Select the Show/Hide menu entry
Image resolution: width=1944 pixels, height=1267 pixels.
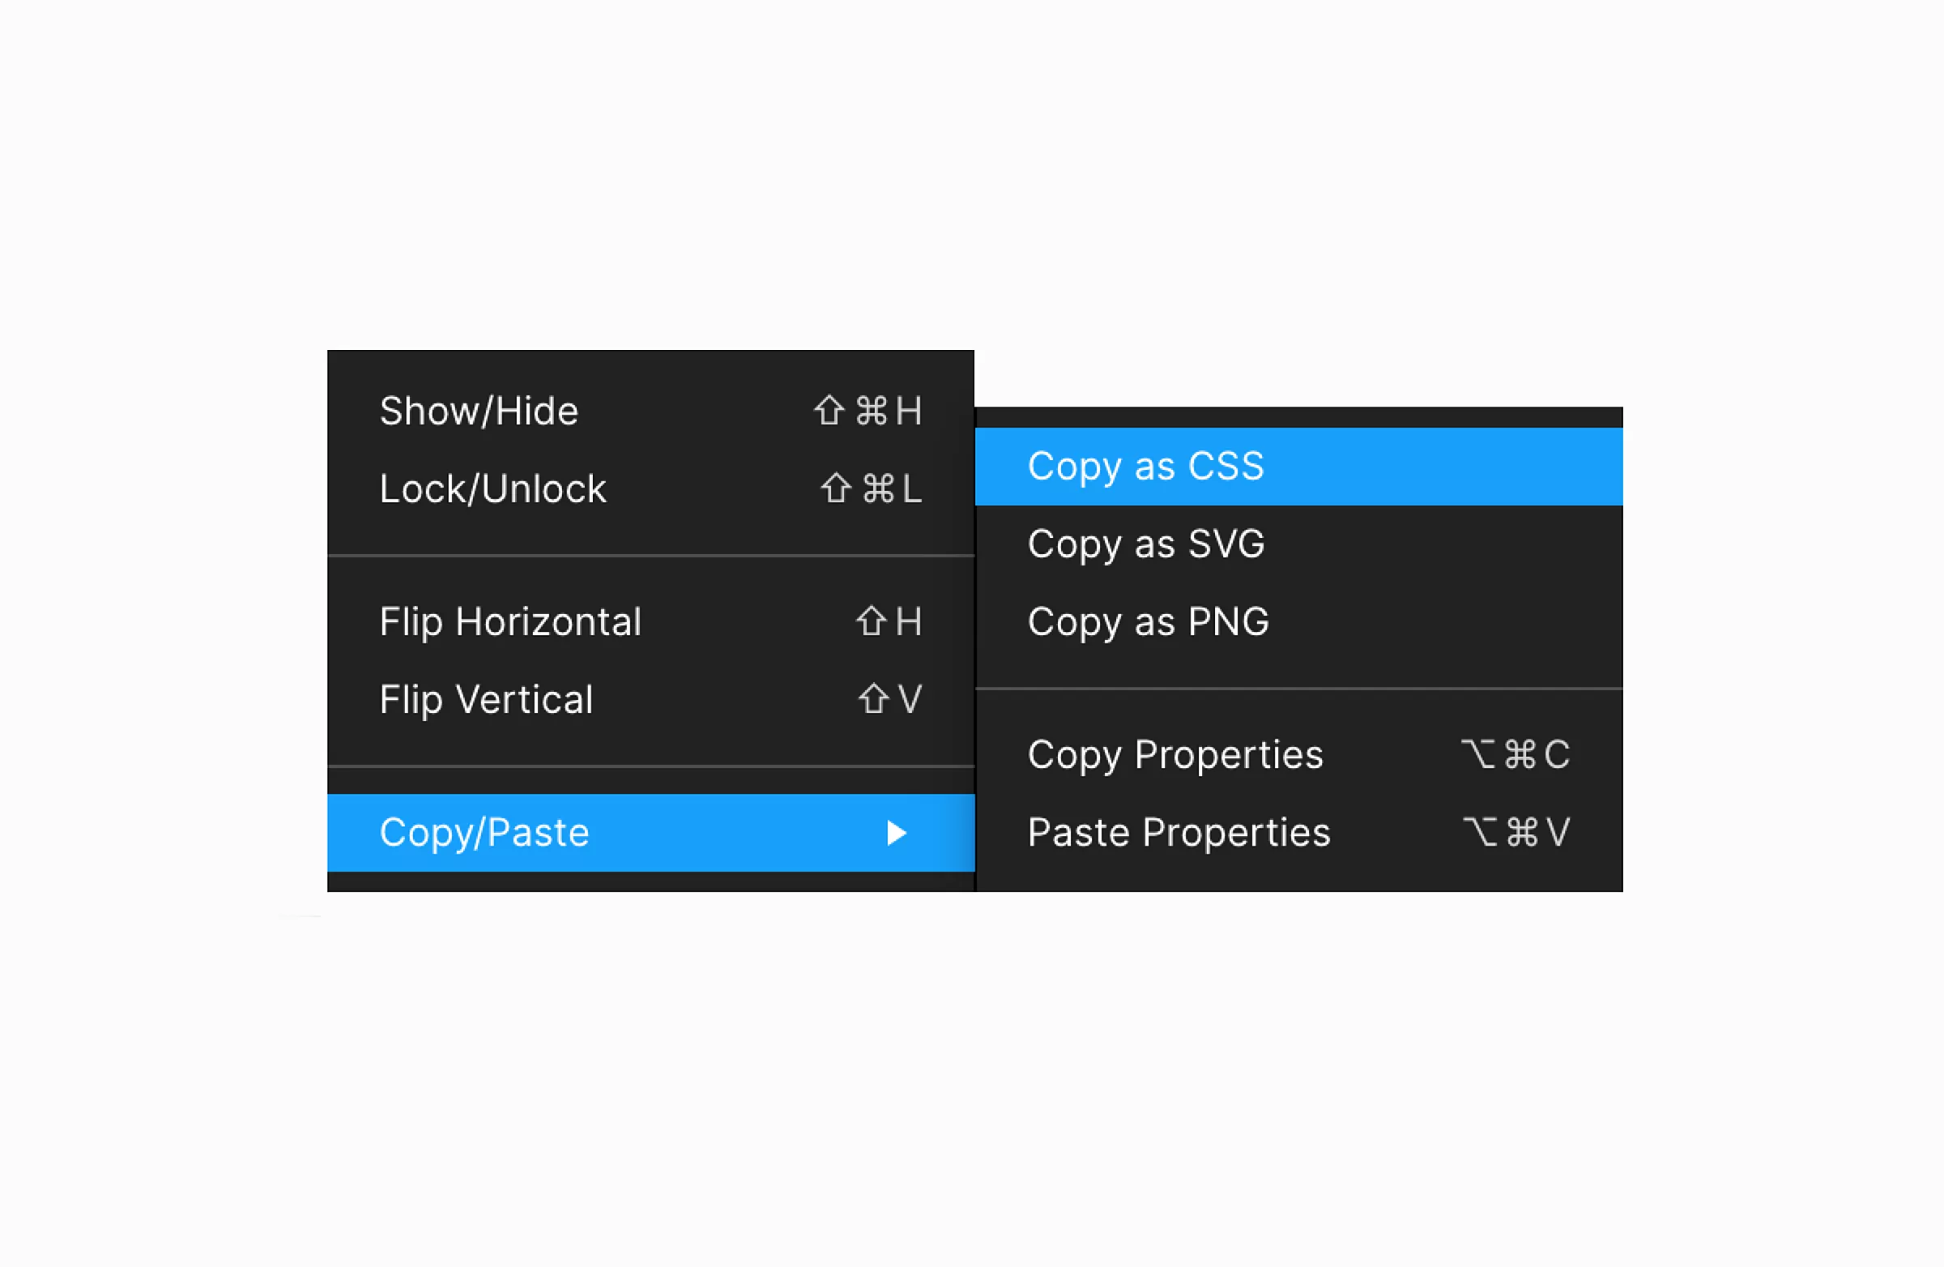(x=479, y=411)
